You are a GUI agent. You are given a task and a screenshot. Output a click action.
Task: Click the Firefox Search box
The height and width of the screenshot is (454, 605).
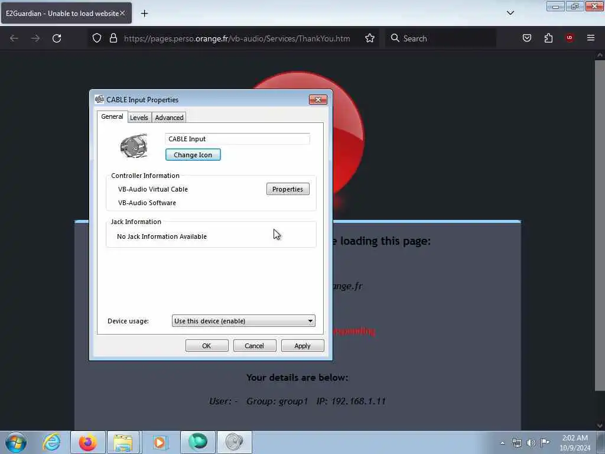point(441,38)
